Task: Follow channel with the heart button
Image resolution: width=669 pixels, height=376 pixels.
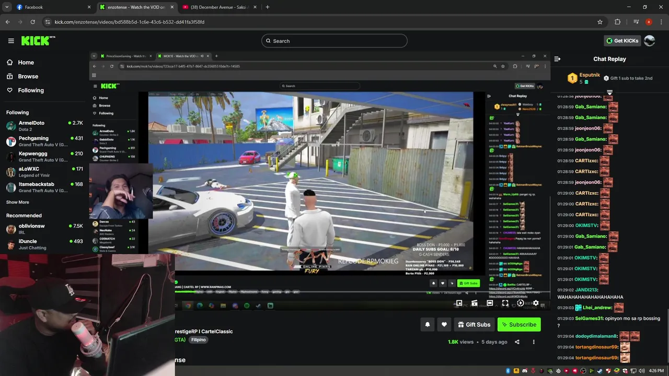Action: click(x=444, y=324)
